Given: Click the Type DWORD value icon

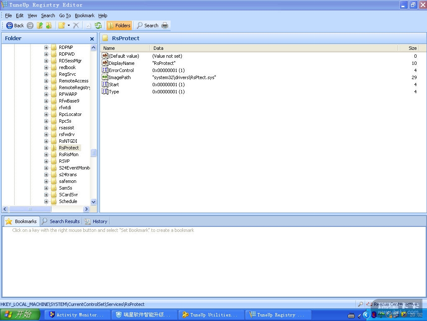Looking at the screenshot, I should click(105, 91).
